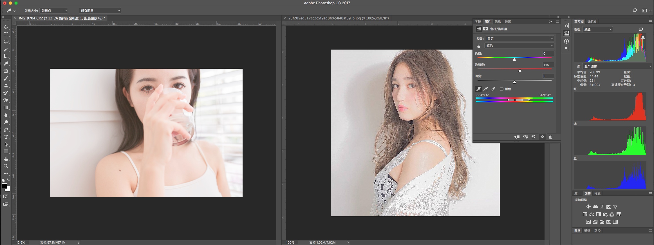Screen dimensions: 654x245
Task: Select the Hand tool
Action: point(6,159)
